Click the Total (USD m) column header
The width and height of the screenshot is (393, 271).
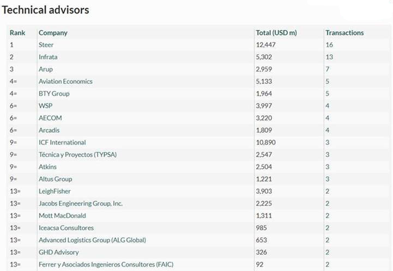[276, 33]
